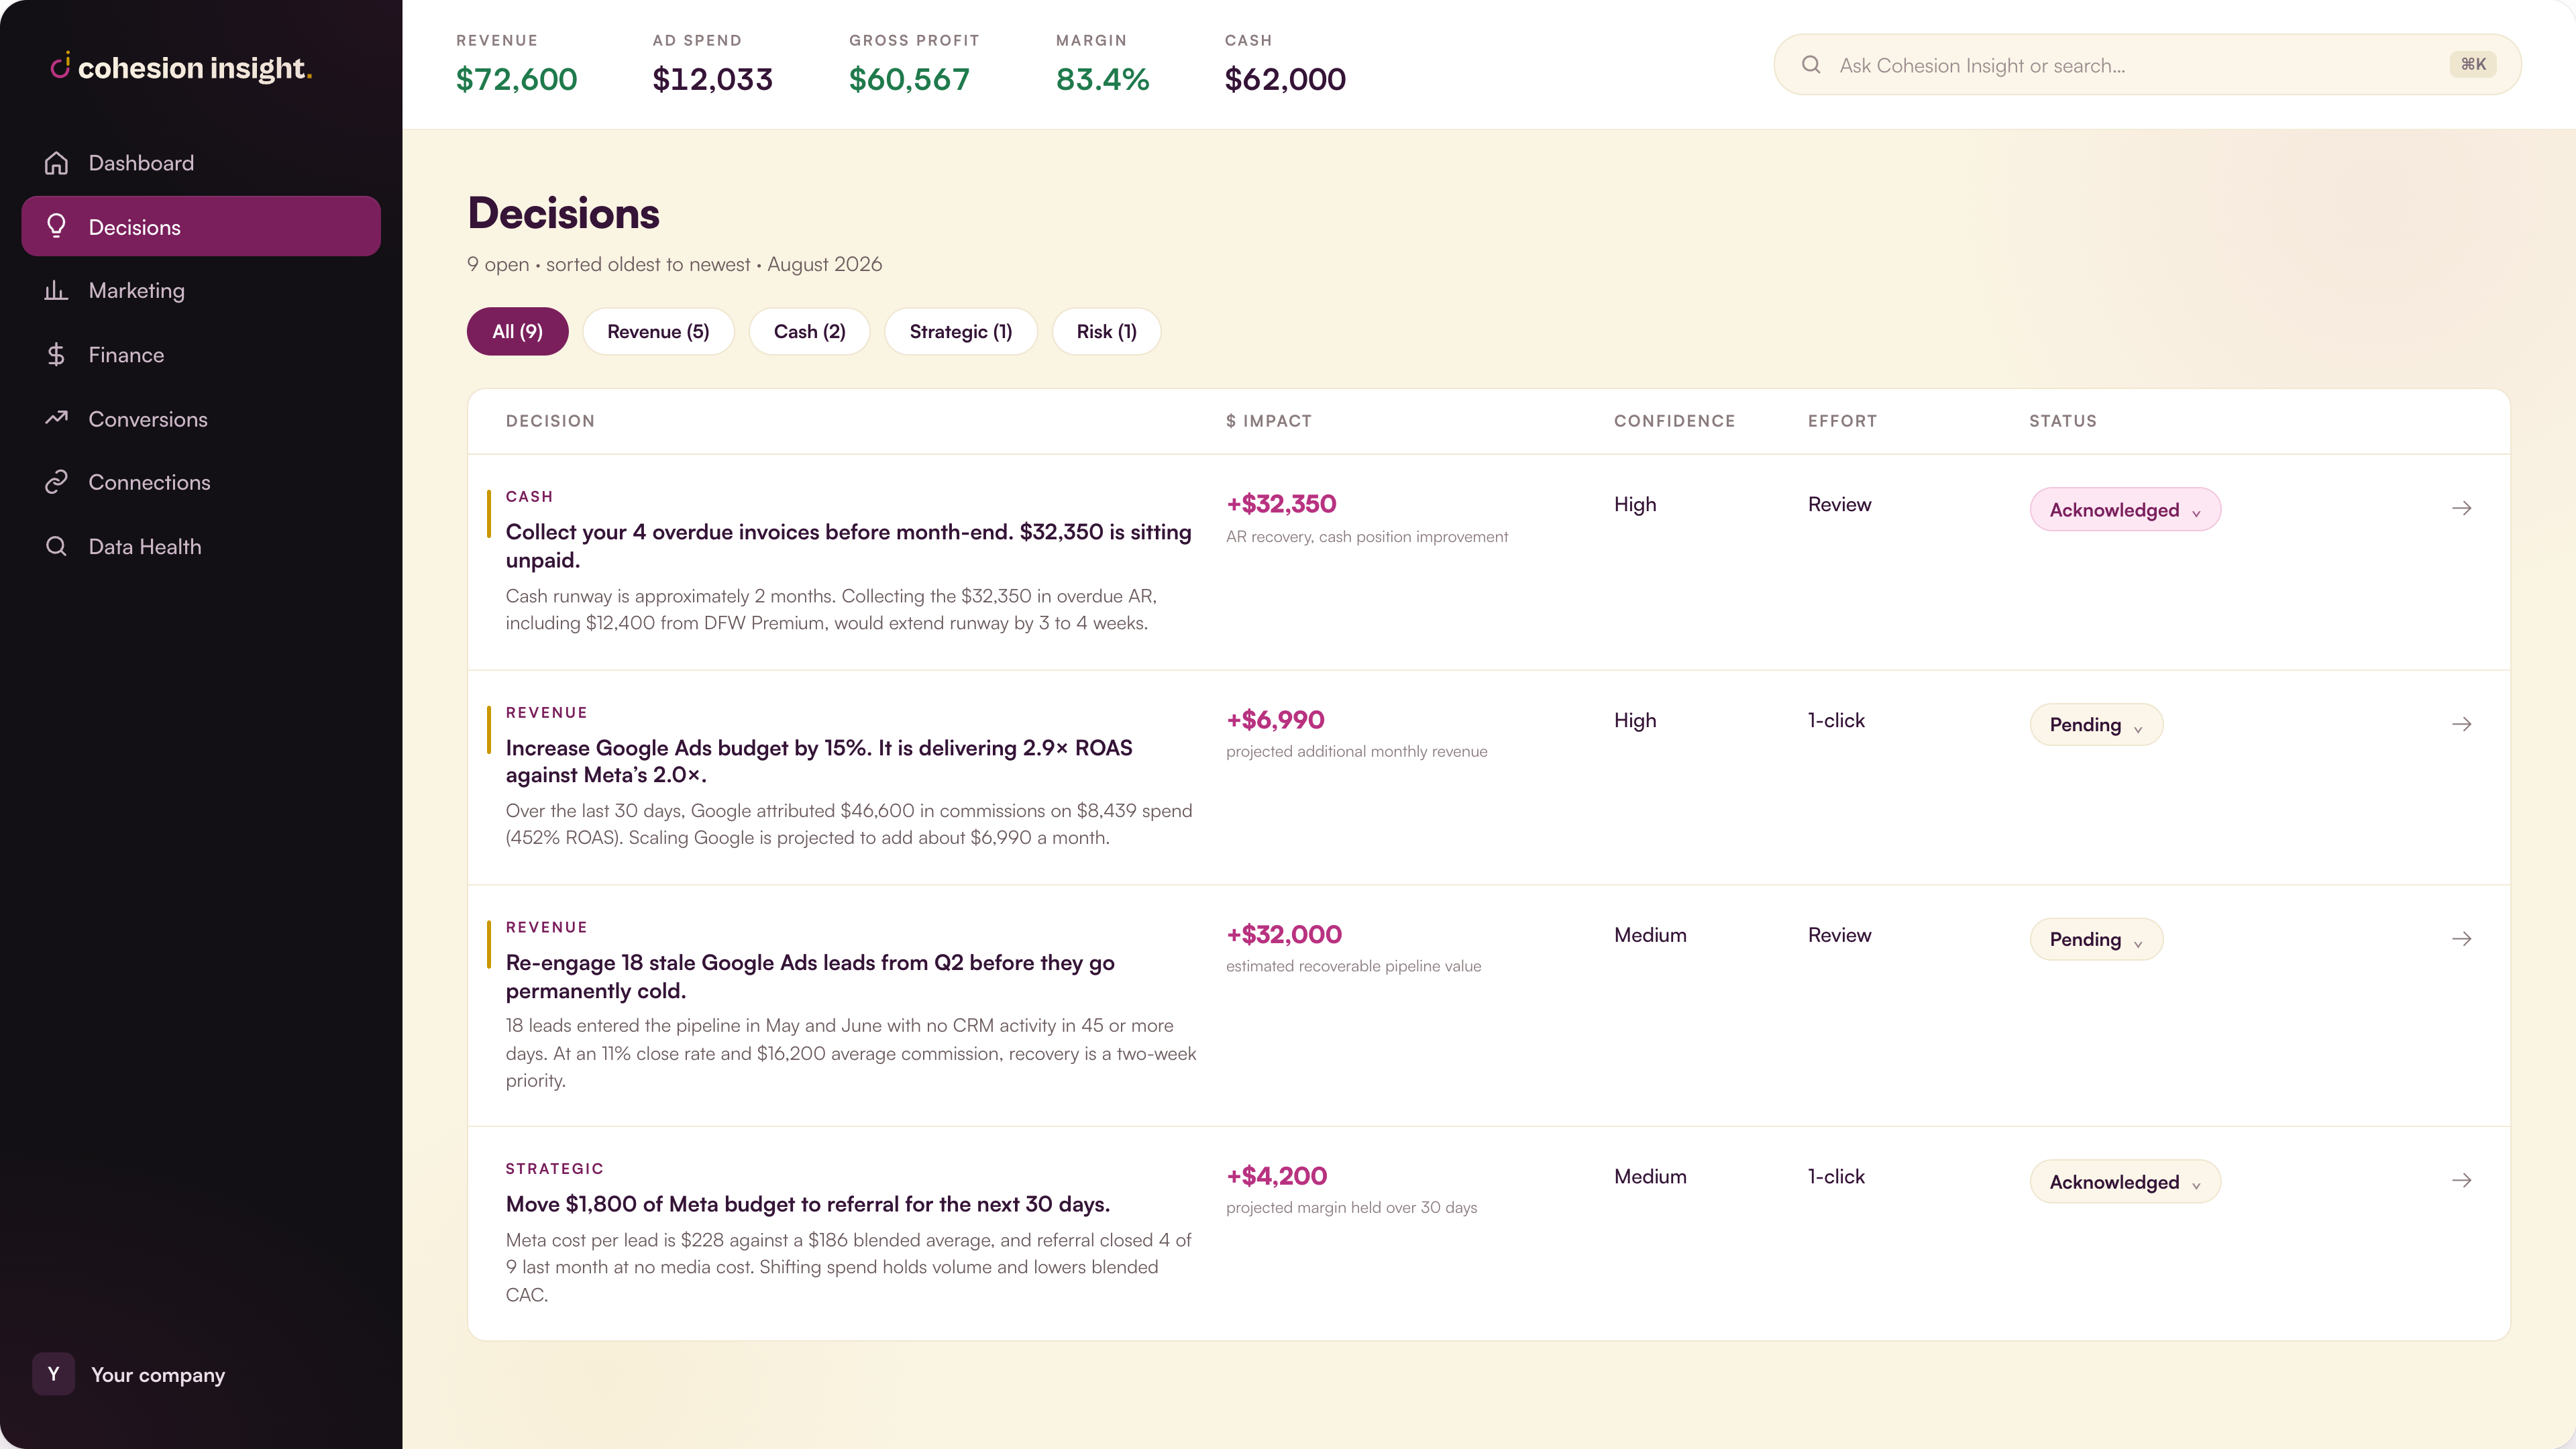Filter by Revenue (5)
The width and height of the screenshot is (2576, 1449).
point(658,331)
